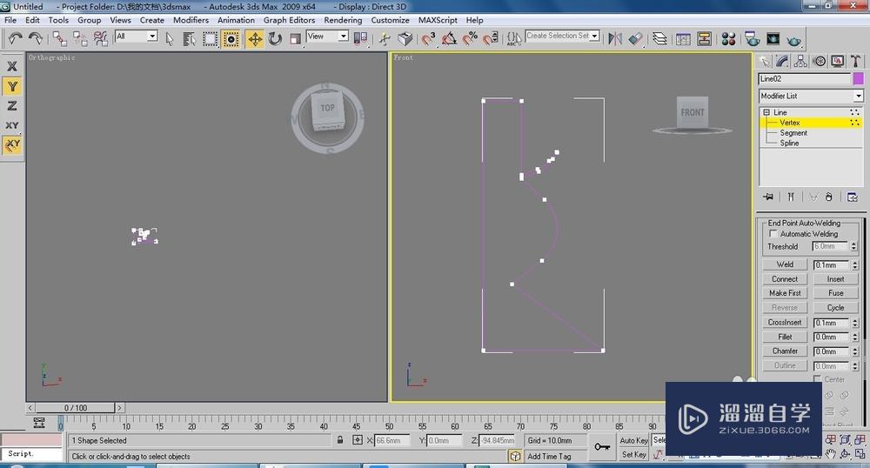Select the Select and Rotate tool
870x468 pixels.
[275, 38]
